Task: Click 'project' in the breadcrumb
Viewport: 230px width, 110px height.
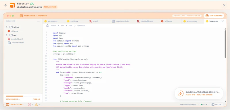Action: click(x=53, y=25)
